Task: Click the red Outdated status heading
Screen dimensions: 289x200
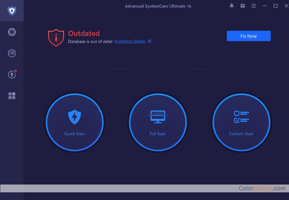Action: (84, 33)
